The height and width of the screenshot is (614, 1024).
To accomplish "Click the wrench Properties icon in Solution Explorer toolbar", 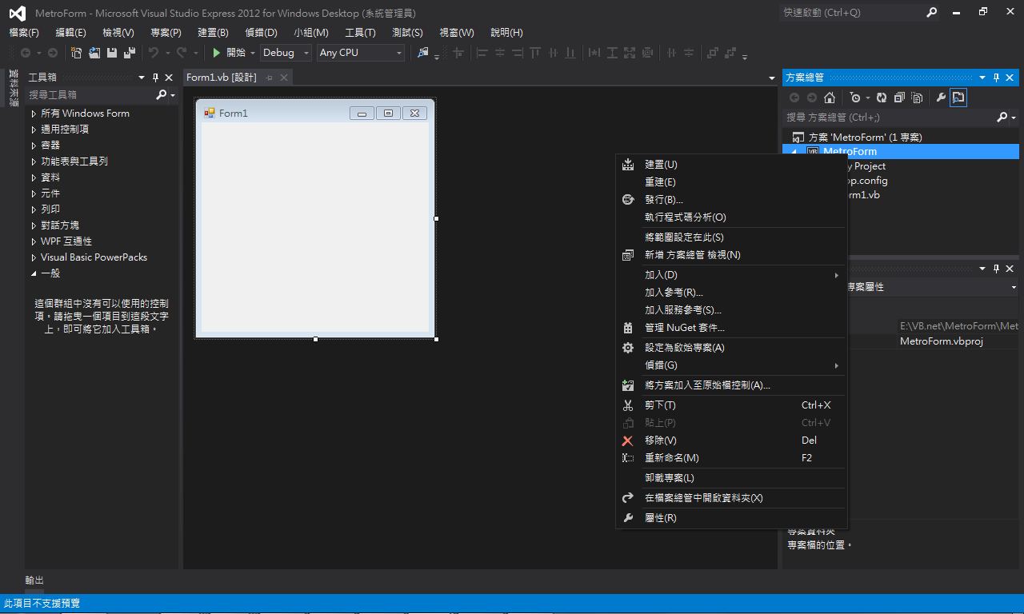I will pyautogui.click(x=941, y=98).
